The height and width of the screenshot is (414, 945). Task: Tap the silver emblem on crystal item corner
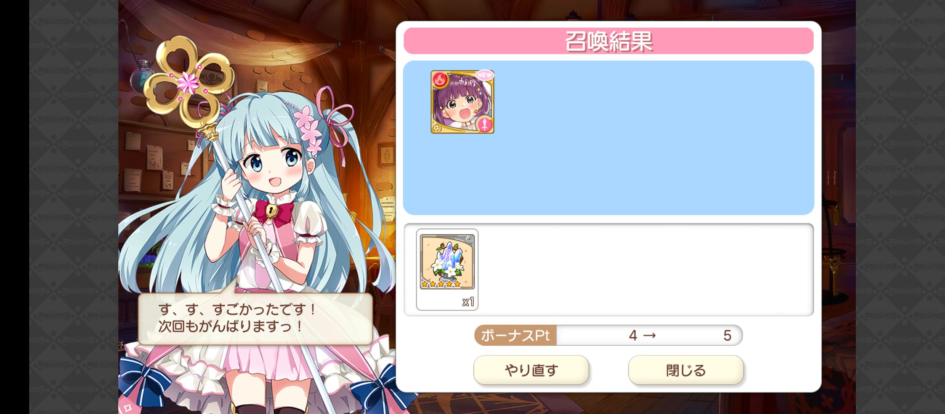tap(469, 240)
